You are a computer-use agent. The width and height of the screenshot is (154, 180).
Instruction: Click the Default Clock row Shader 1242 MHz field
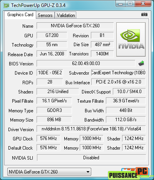click(x=134, y=148)
